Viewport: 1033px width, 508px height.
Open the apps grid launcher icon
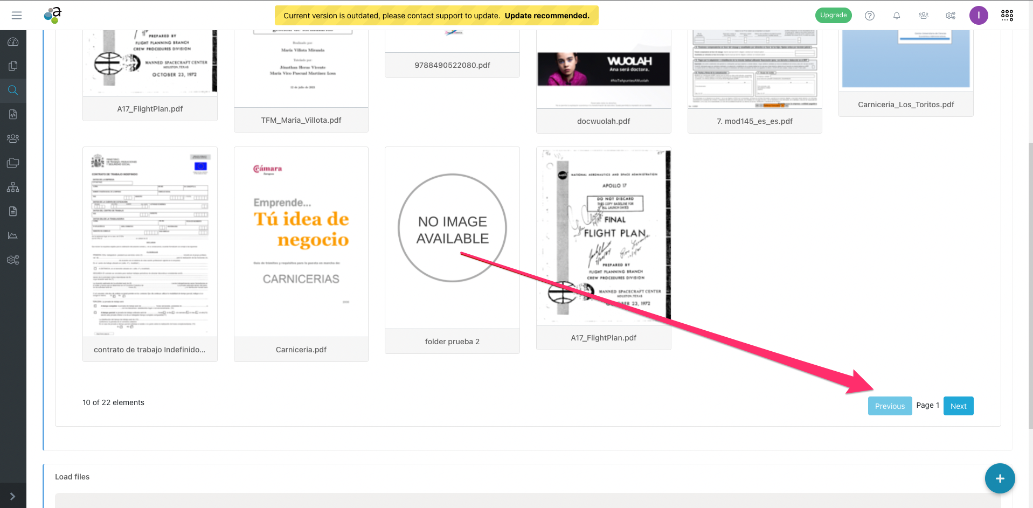pyautogui.click(x=1007, y=16)
